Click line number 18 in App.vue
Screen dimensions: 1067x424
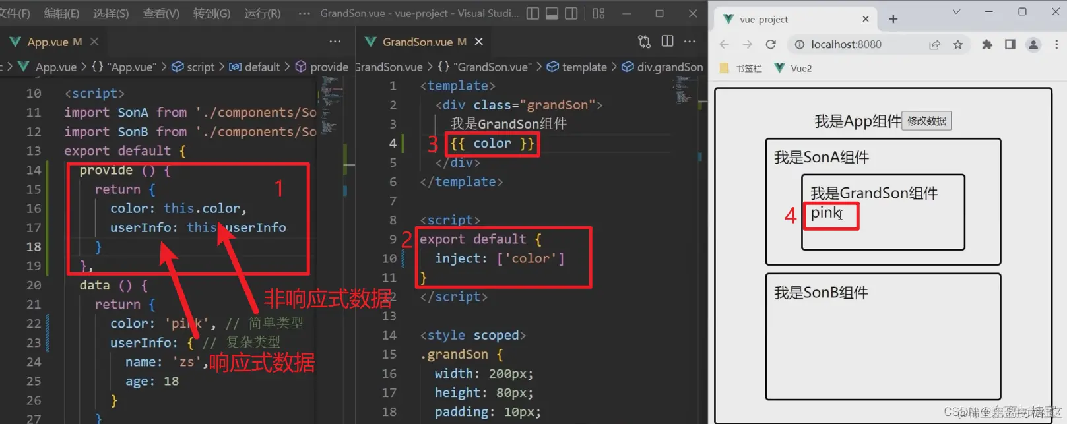tap(34, 247)
